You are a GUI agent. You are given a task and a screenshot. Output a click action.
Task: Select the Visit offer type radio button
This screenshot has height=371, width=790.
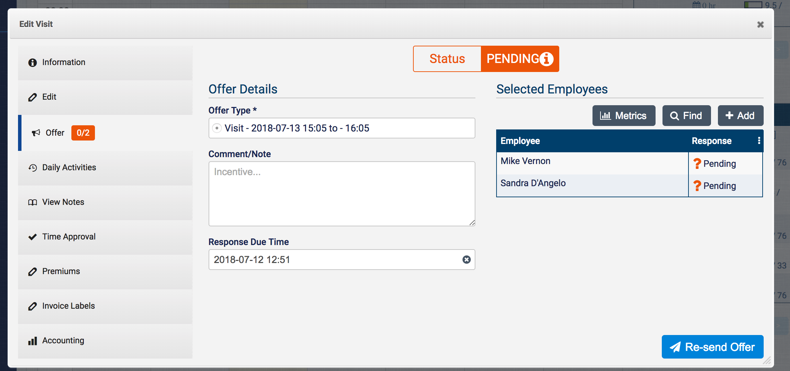[x=217, y=128]
